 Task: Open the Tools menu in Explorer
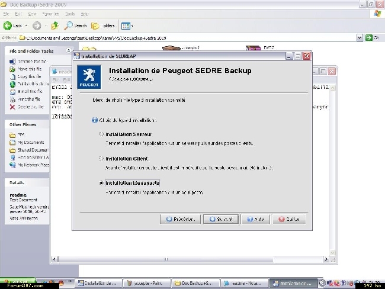(x=70, y=14)
